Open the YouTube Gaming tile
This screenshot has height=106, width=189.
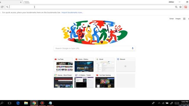[x=105, y=80]
